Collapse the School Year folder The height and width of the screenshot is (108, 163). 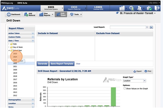click(x=9, y=50)
